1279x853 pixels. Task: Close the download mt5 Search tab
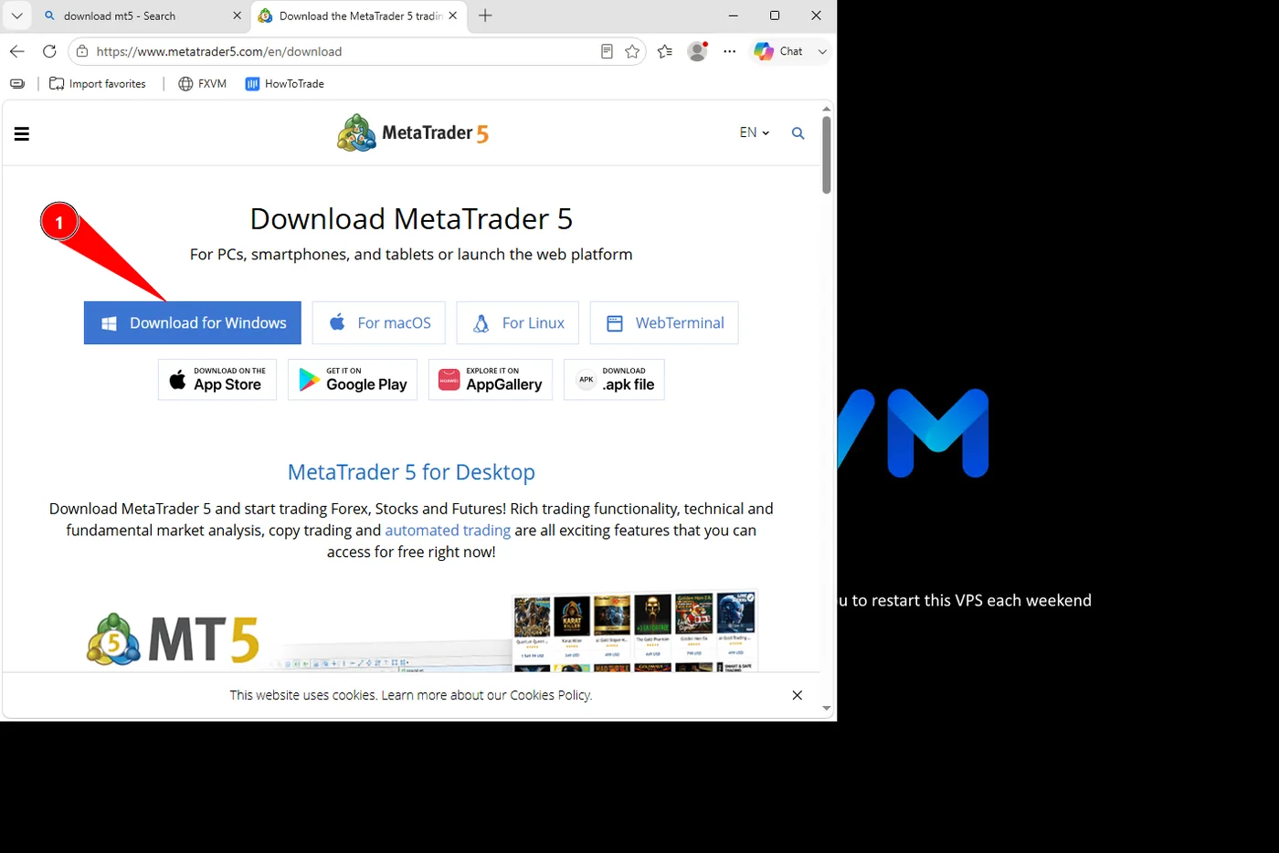237,16
